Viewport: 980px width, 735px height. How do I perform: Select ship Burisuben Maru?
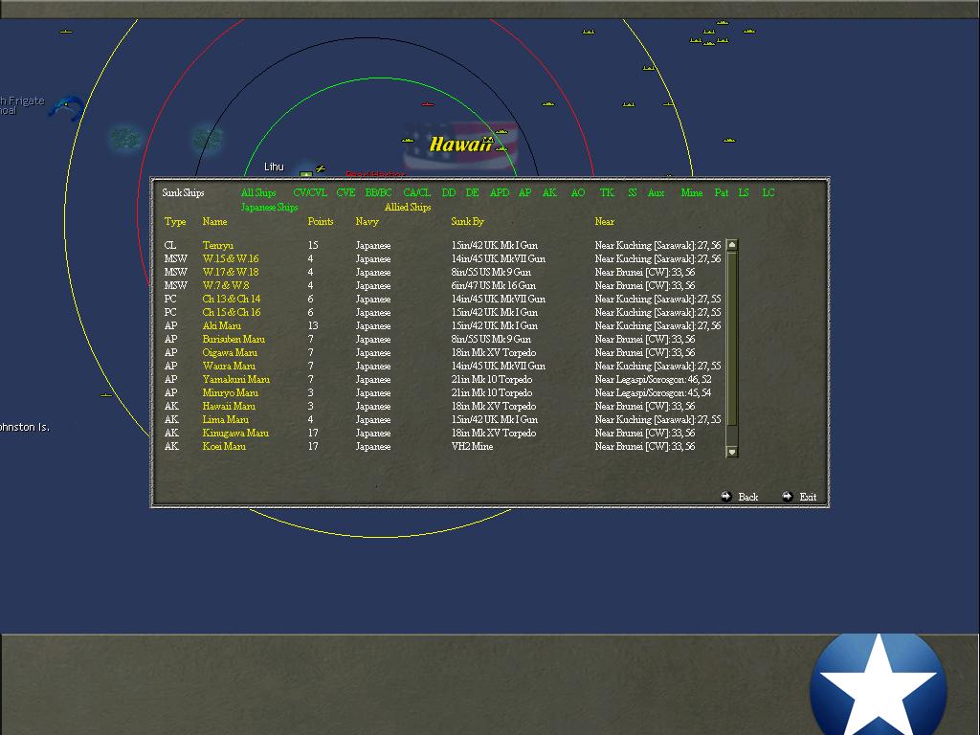click(234, 340)
